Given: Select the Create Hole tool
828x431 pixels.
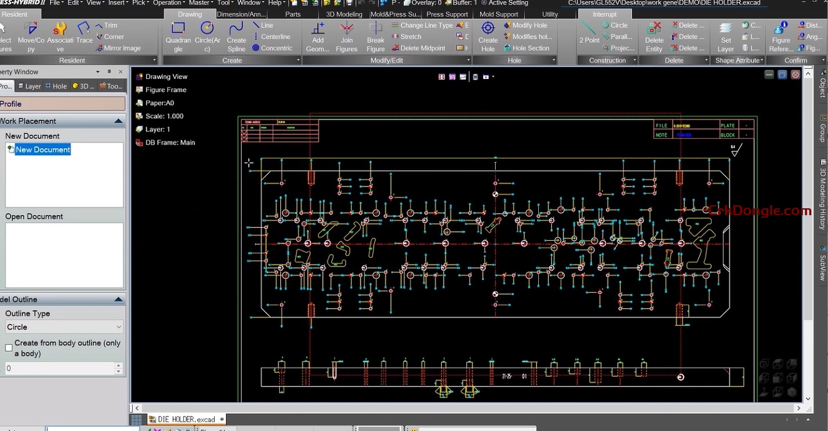Looking at the screenshot, I should tap(488, 36).
